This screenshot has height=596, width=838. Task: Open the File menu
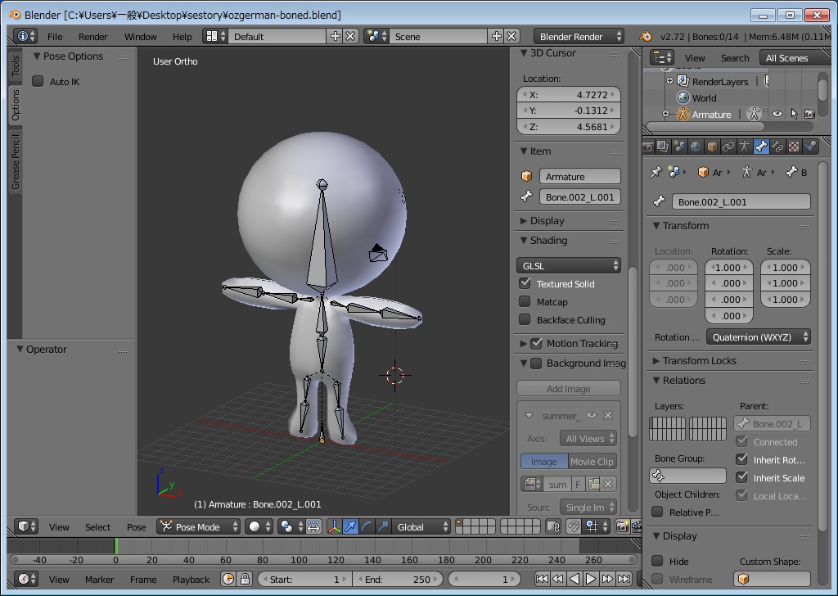tap(55, 36)
